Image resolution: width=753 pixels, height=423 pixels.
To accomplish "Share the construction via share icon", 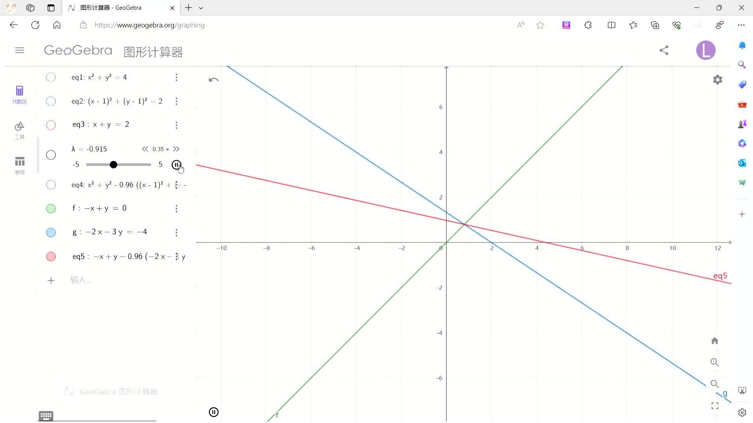I will pos(664,50).
